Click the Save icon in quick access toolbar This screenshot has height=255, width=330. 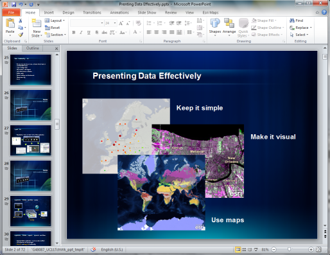pyautogui.click(x=14, y=4)
